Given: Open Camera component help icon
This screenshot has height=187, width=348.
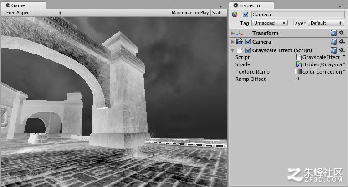Looking at the screenshot, I should [x=333, y=42].
